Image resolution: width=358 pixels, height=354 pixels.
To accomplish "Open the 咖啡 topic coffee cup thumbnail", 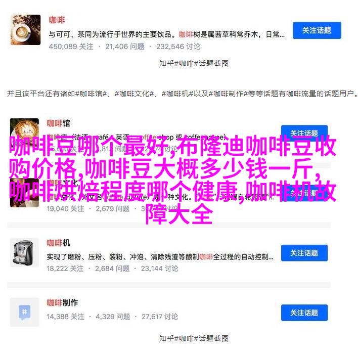I will point(26,30).
